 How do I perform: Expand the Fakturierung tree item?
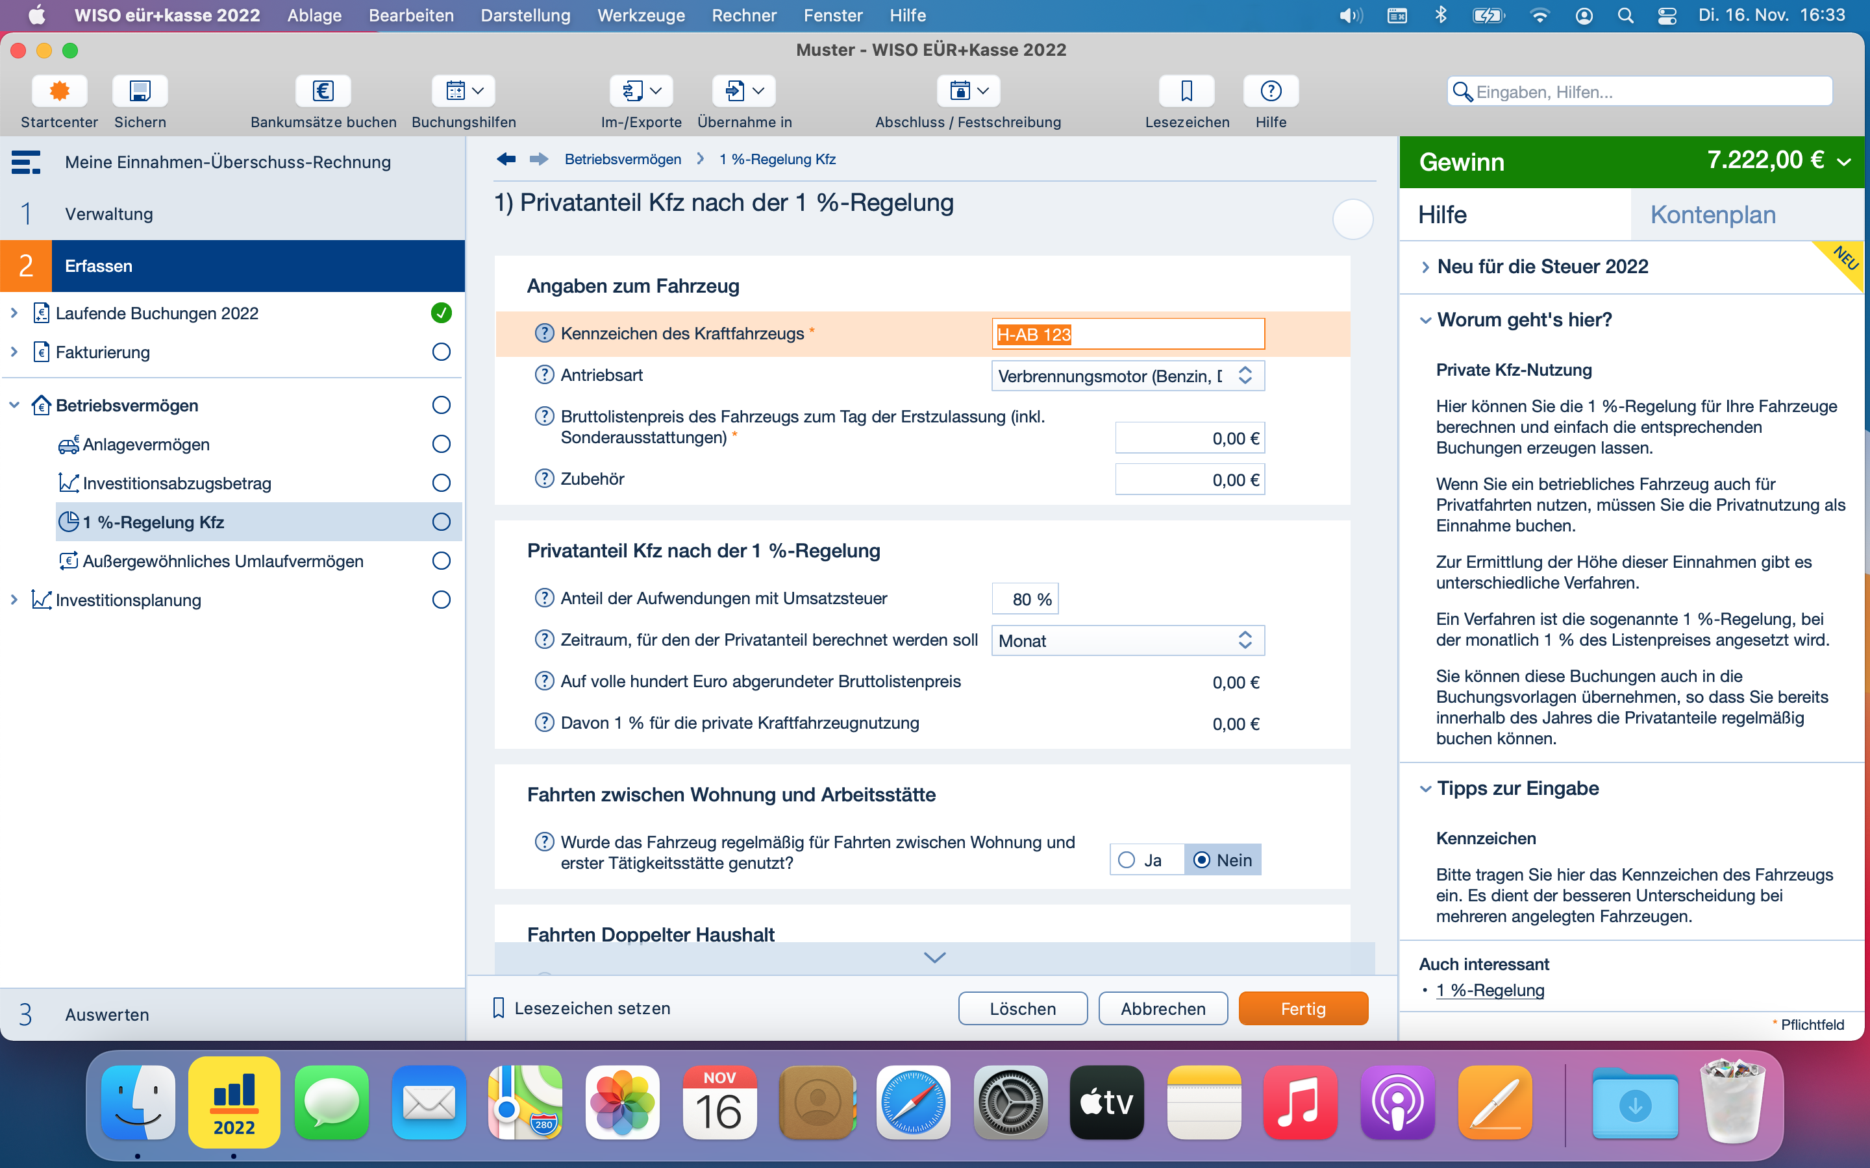[x=14, y=352]
